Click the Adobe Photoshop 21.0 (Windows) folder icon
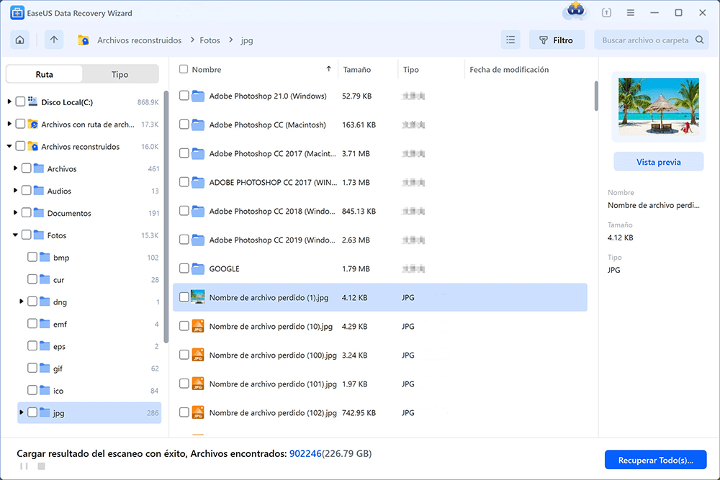The image size is (720, 480). click(198, 96)
